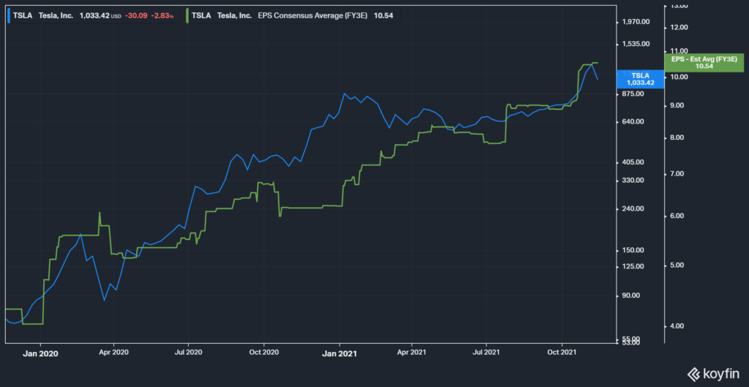Select the TSLA Tesla price legend label
The height and width of the screenshot is (387, 749).
[x=43, y=15]
